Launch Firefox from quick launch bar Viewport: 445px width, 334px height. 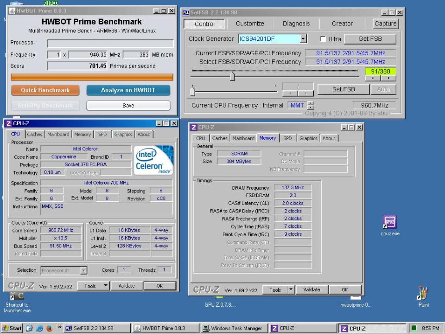50,328
